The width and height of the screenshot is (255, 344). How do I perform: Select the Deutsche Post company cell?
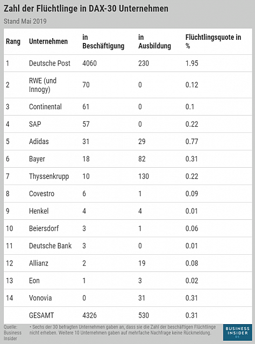(x=49, y=63)
